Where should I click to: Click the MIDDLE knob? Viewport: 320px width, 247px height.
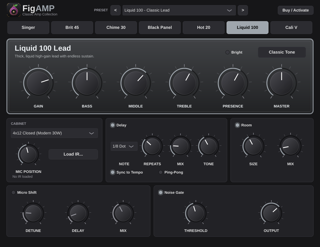136,83
